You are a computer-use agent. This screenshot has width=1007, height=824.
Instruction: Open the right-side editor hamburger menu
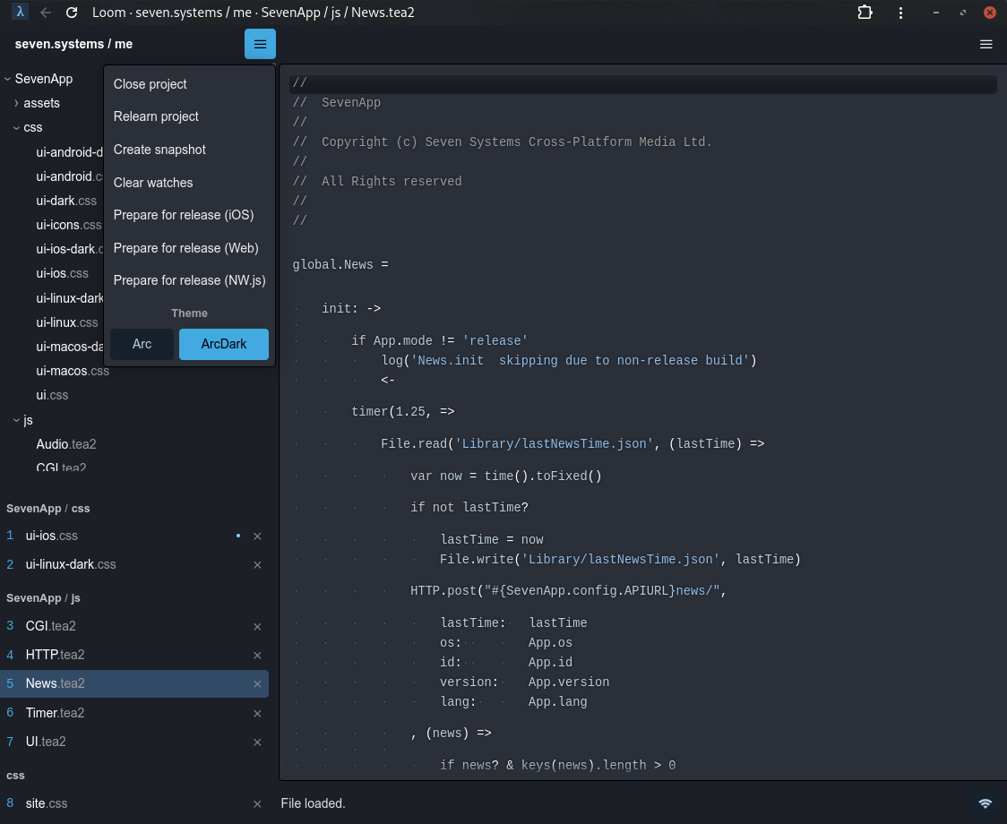coord(986,44)
